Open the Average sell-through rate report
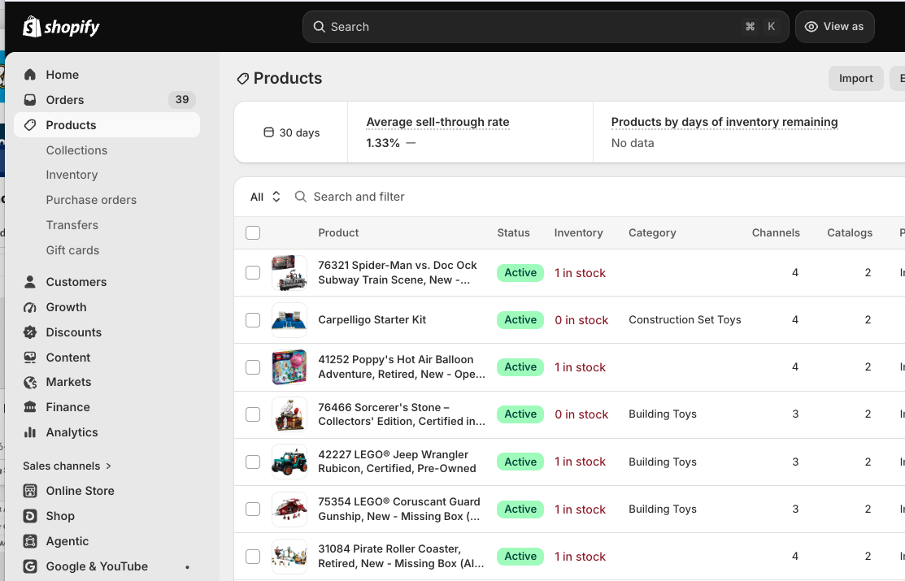 click(437, 122)
